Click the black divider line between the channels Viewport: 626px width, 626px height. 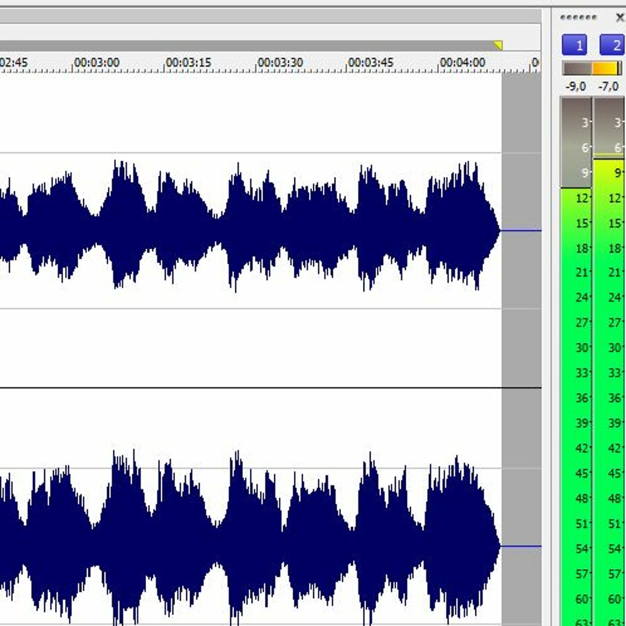[249, 387]
